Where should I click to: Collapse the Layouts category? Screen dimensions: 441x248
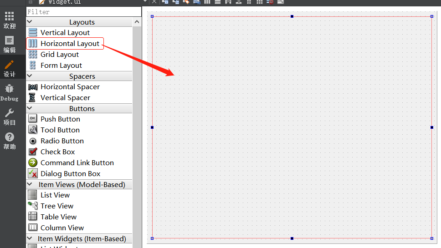click(30, 22)
